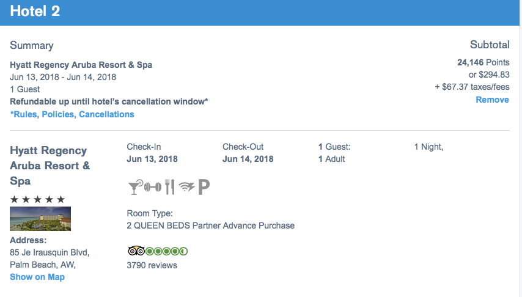522x297 pixels.
Task: Click the five-star hotel rating
Action: [38, 199]
